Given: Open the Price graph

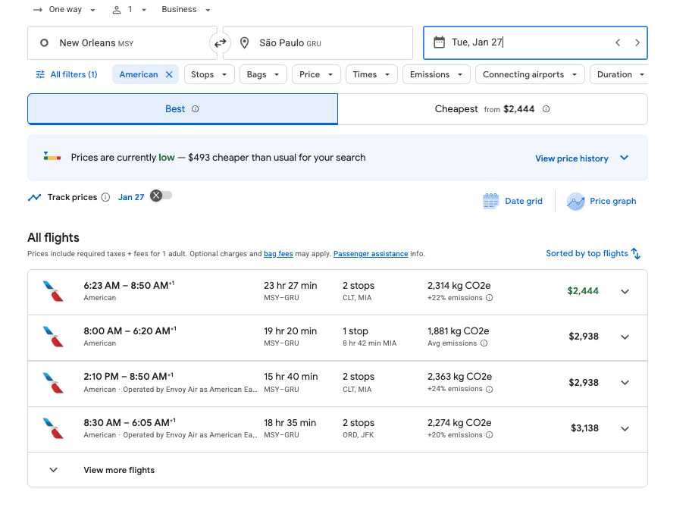Looking at the screenshot, I should (x=601, y=201).
